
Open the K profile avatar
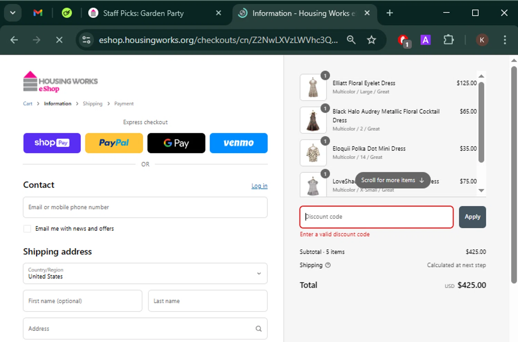[482, 40]
